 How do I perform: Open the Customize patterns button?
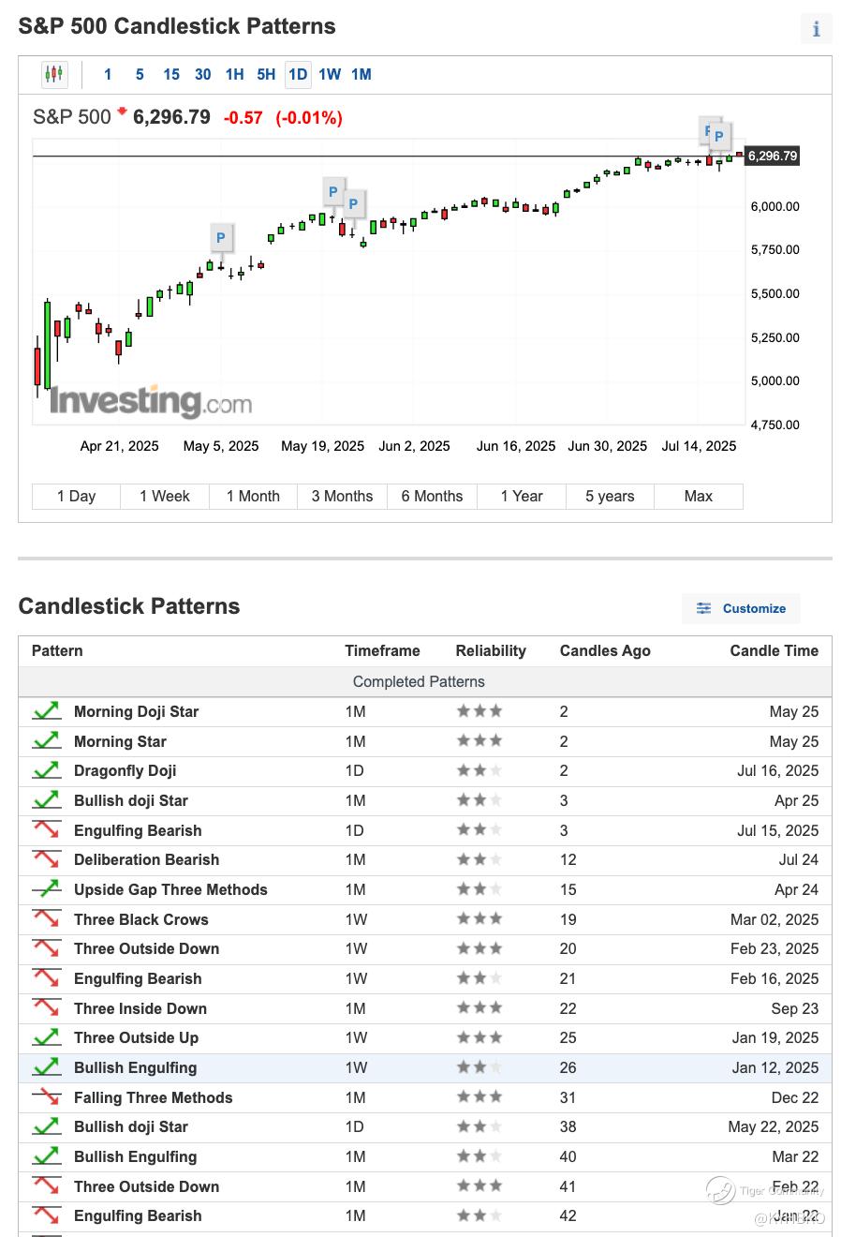pos(741,608)
